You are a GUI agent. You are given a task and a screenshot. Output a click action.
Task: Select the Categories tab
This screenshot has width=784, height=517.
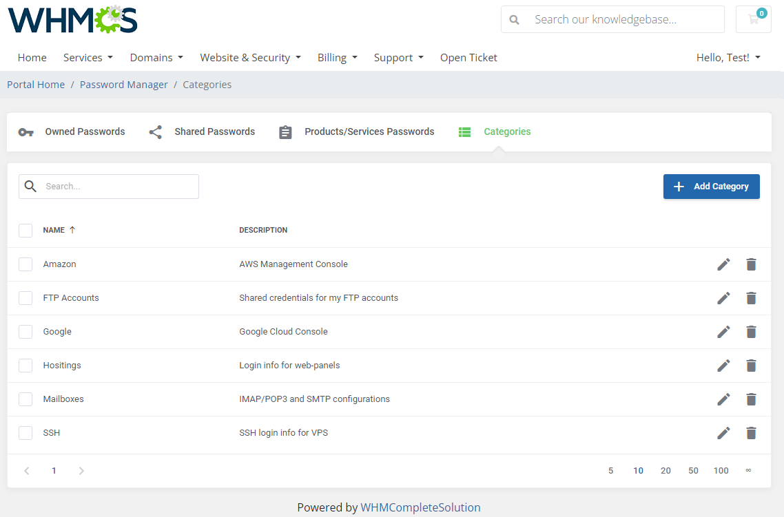[x=495, y=132]
